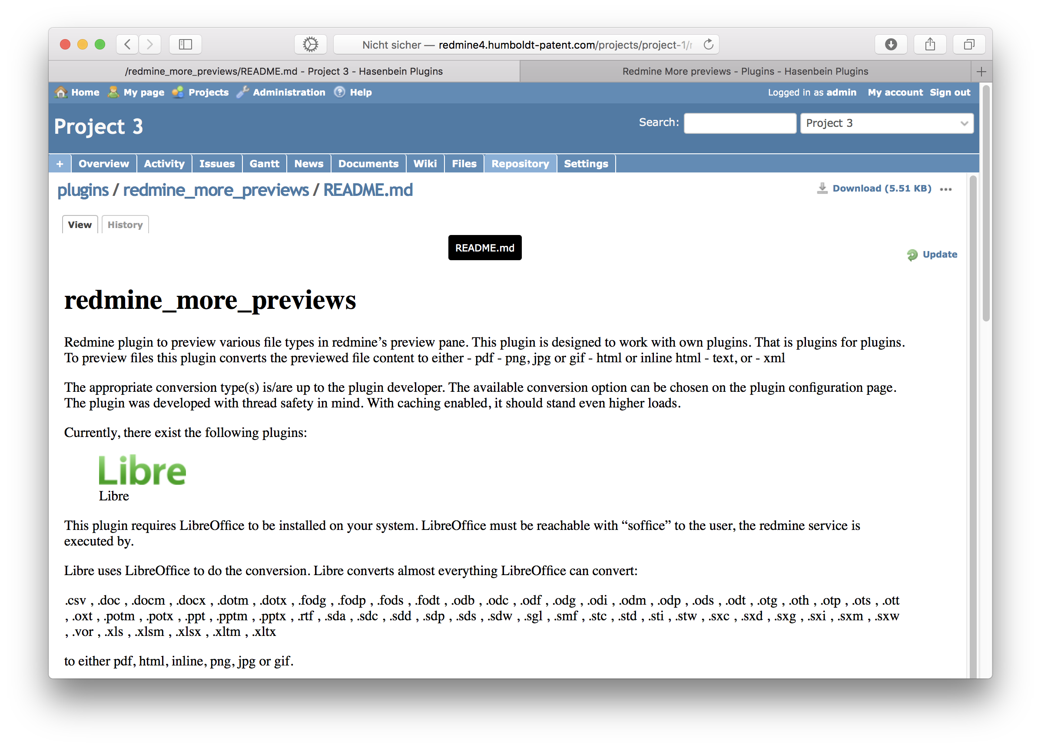Focus the Search input field
Image resolution: width=1041 pixels, height=748 pixels.
[x=739, y=123]
